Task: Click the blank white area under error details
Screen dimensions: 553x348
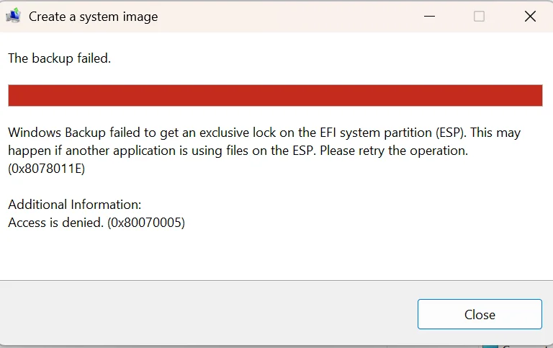Action: click(x=275, y=255)
